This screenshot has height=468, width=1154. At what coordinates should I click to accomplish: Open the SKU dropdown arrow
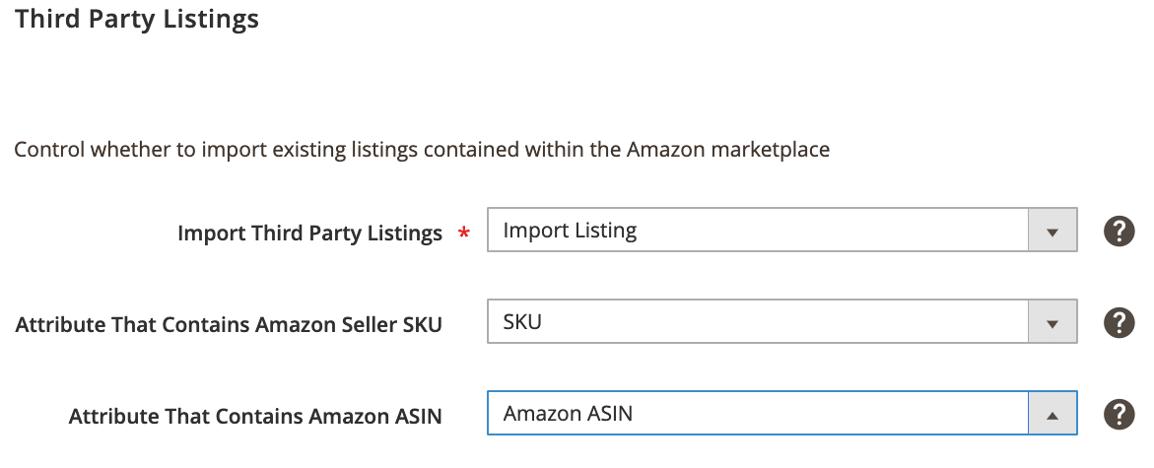click(x=1052, y=321)
